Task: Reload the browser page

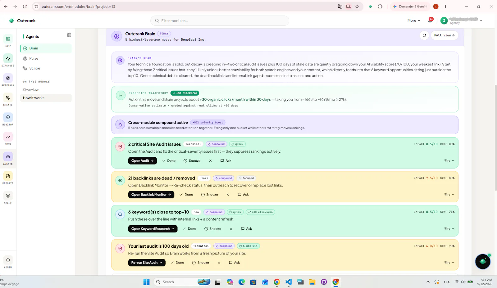Action: click(x=25, y=7)
